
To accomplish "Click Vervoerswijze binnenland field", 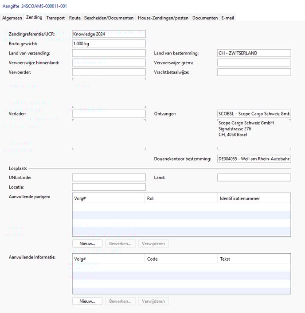I will [x=109, y=63].
